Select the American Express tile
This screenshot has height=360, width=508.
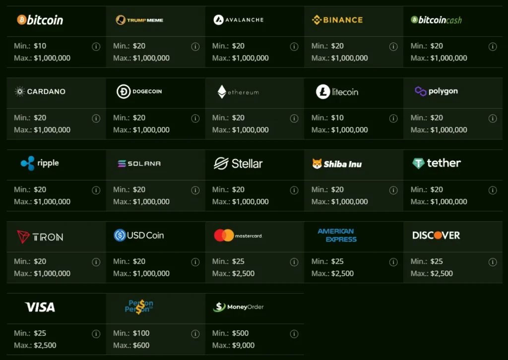point(337,236)
